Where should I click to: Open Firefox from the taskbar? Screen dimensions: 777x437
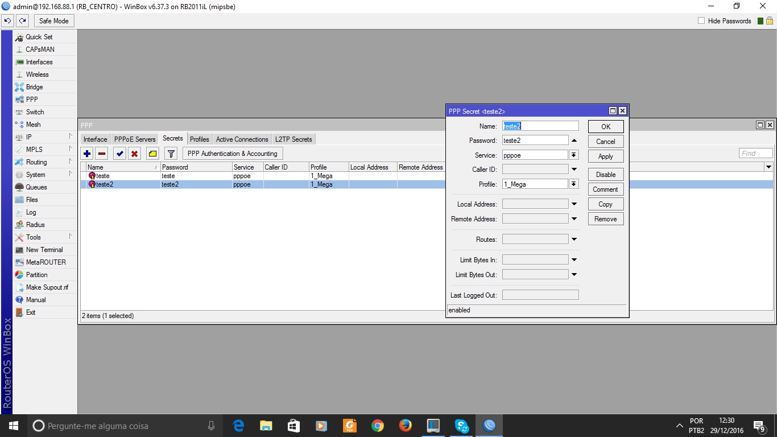point(405,426)
